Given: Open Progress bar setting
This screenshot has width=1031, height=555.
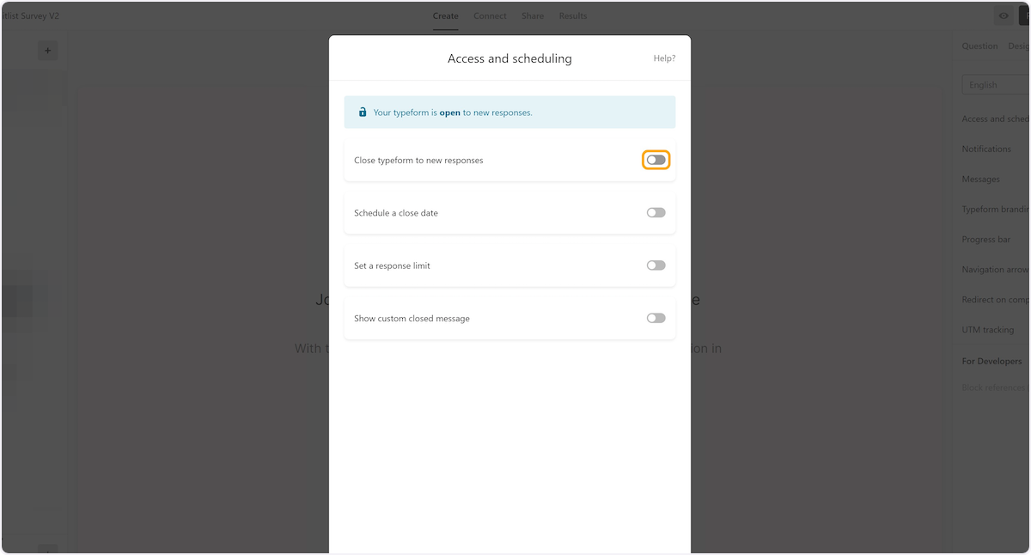Looking at the screenshot, I should (986, 240).
